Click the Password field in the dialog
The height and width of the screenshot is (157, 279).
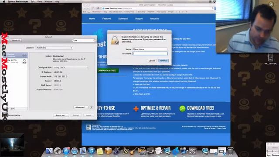point(150,53)
